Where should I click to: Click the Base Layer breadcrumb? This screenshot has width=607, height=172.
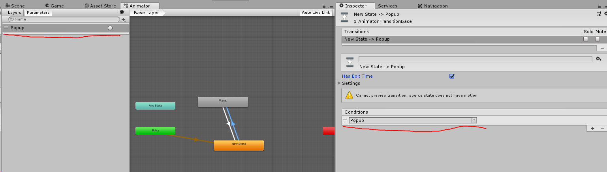[147, 13]
